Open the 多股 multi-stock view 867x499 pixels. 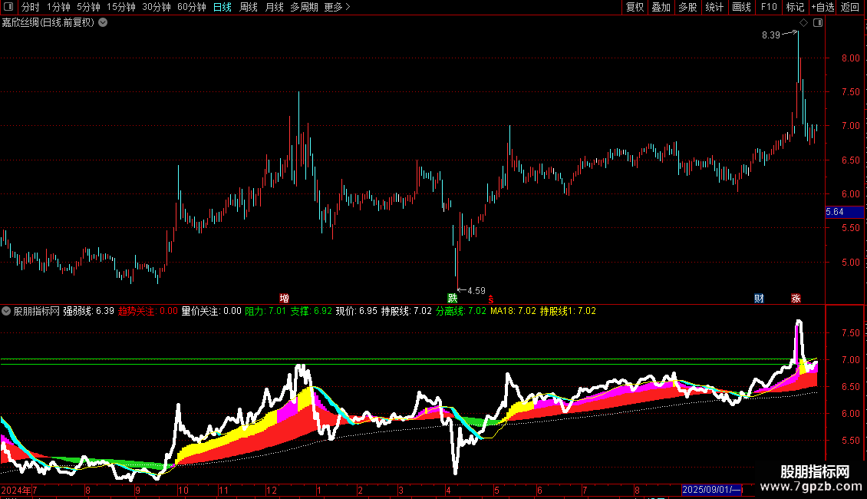687,7
